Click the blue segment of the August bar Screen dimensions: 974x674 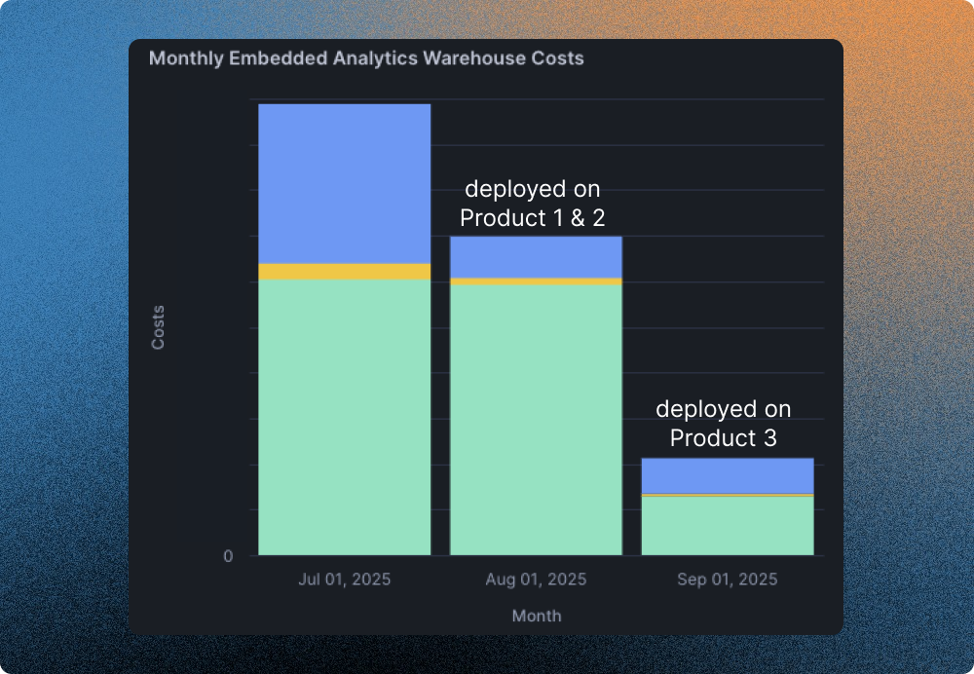[x=535, y=258]
